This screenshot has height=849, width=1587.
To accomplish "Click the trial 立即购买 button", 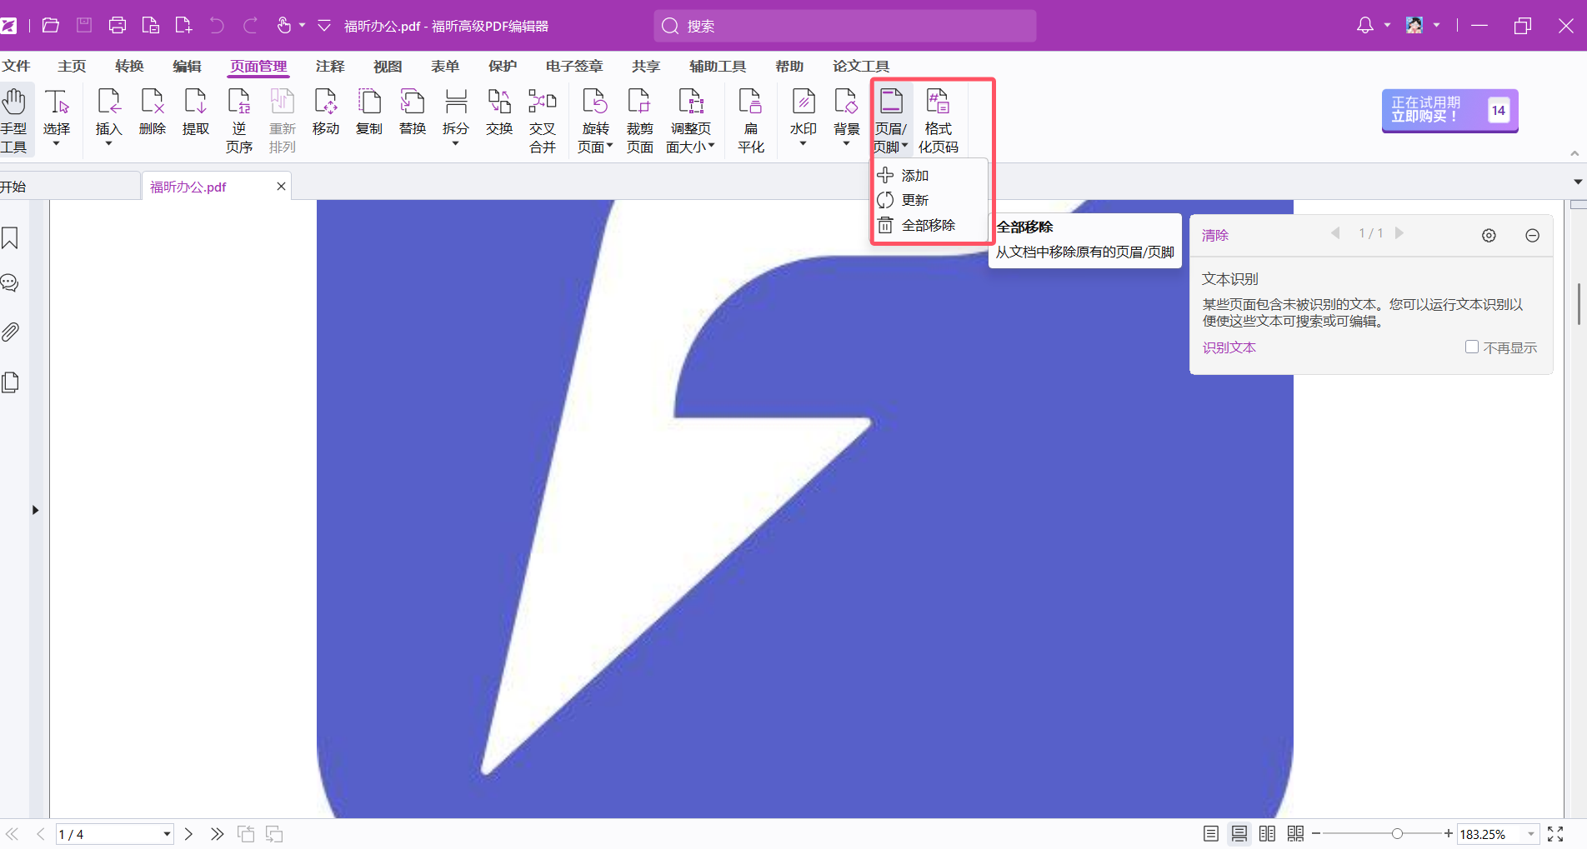I will 1449,110.
